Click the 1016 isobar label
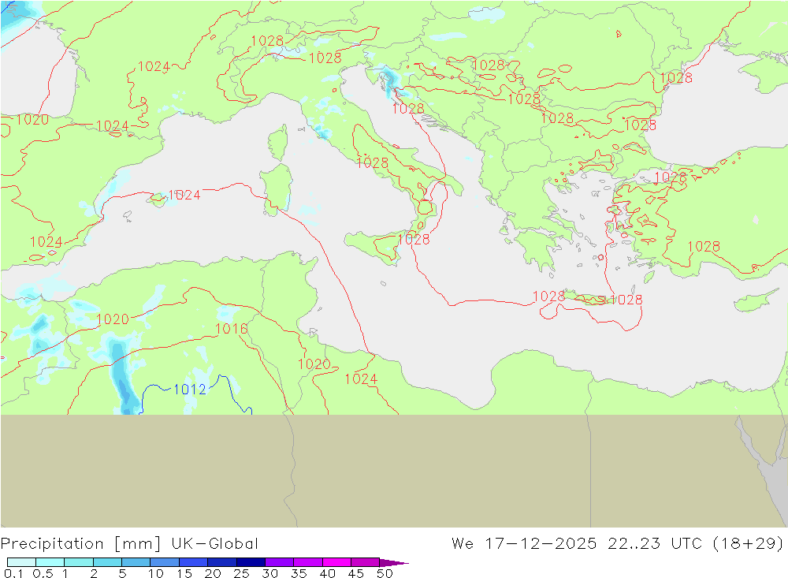 pyautogui.click(x=231, y=329)
